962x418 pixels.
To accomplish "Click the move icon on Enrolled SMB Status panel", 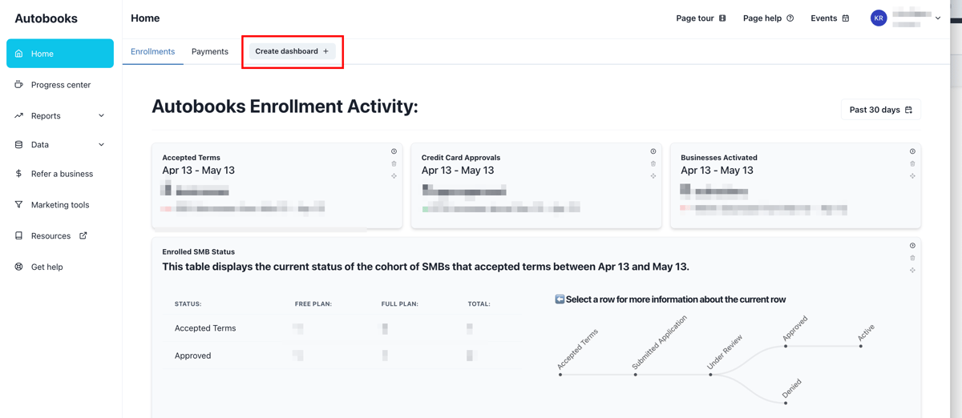I will tap(912, 271).
